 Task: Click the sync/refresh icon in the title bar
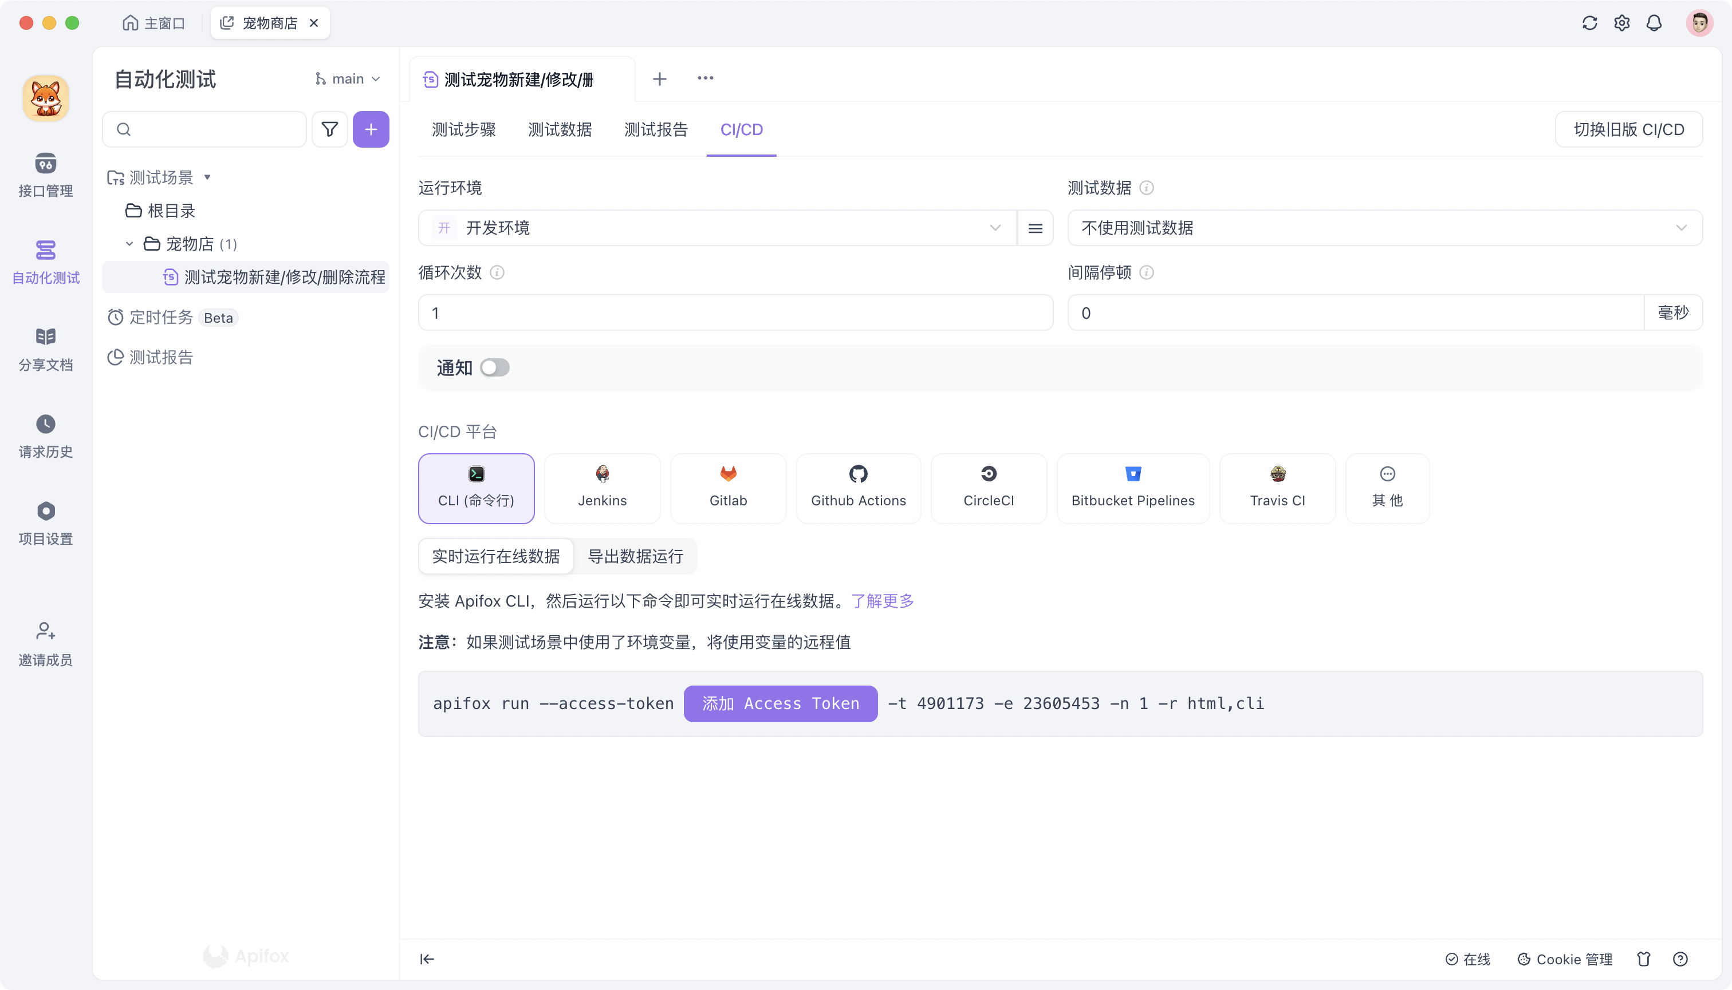click(x=1589, y=22)
